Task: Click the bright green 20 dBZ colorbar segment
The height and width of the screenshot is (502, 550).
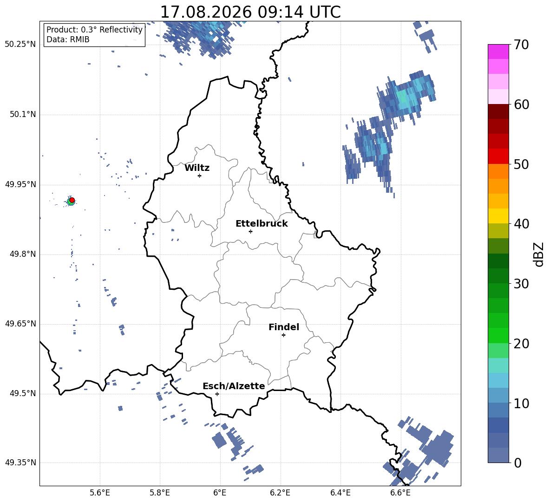Action: coord(498,335)
